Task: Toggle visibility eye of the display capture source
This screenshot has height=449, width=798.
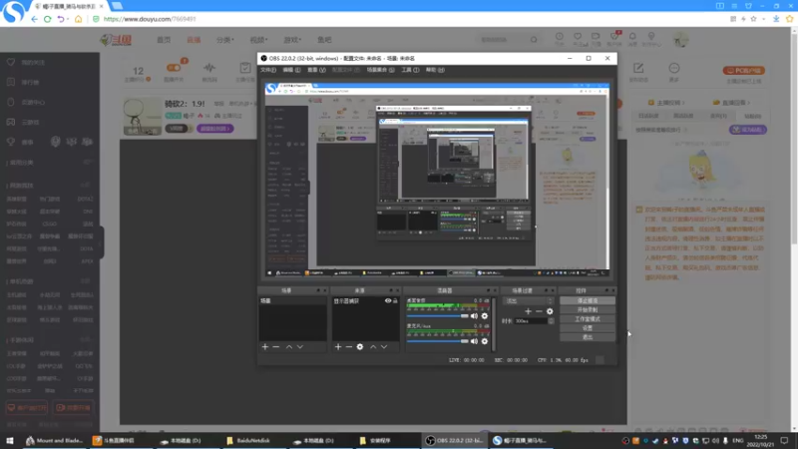Action: click(x=388, y=301)
